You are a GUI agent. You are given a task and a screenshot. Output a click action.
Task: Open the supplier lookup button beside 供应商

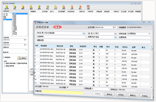(x=84, y=33)
